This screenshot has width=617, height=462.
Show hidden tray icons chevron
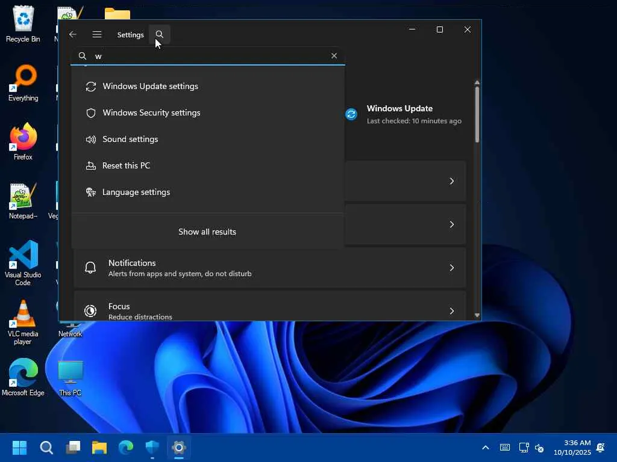486,448
